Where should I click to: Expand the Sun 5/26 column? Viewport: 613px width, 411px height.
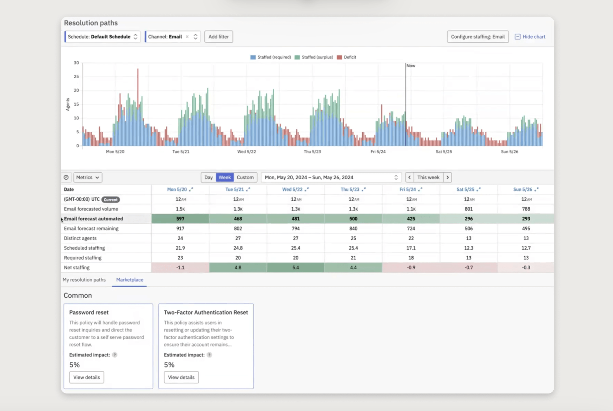coord(536,189)
